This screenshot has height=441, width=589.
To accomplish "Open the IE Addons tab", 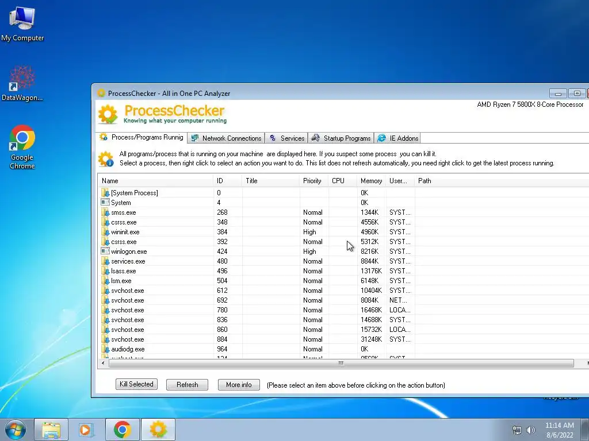I will click(397, 138).
